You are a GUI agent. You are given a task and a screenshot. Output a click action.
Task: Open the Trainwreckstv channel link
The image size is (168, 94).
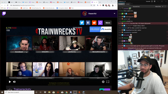coord(22,89)
